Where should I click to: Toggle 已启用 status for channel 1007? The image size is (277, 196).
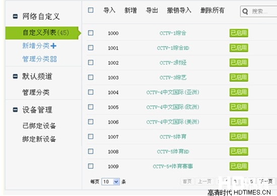[239, 137]
